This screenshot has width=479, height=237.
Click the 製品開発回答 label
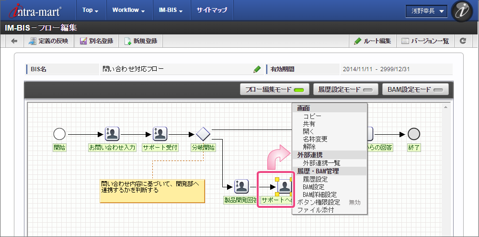(x=240, y=200)
